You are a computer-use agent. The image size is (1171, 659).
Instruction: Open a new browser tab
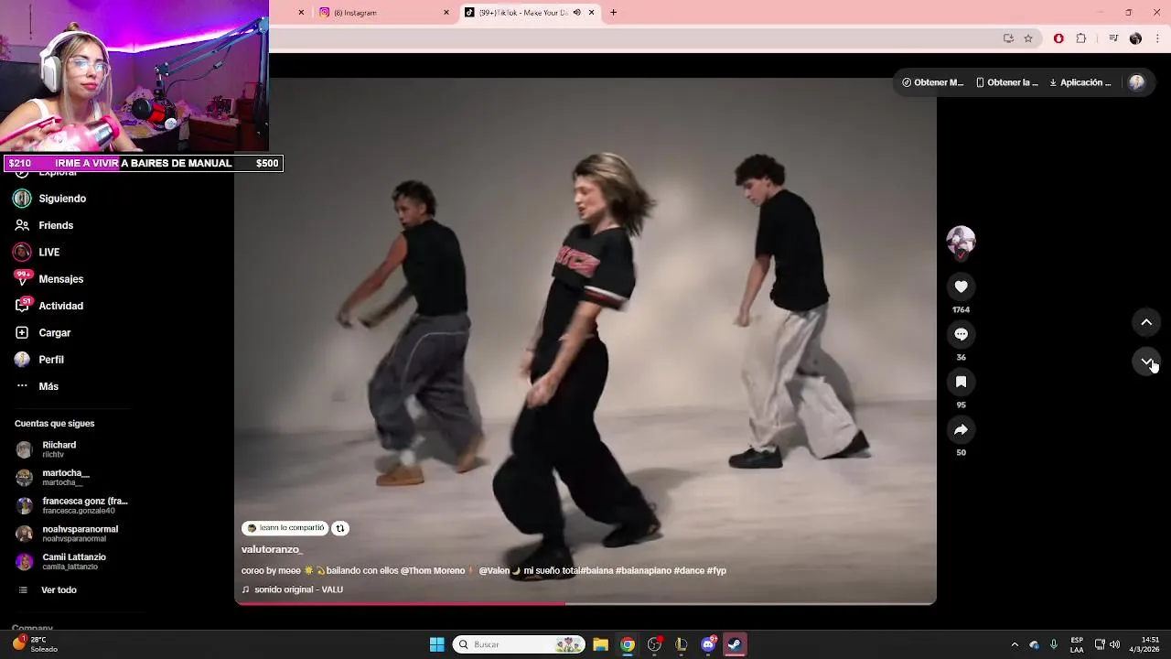(613, 13)
